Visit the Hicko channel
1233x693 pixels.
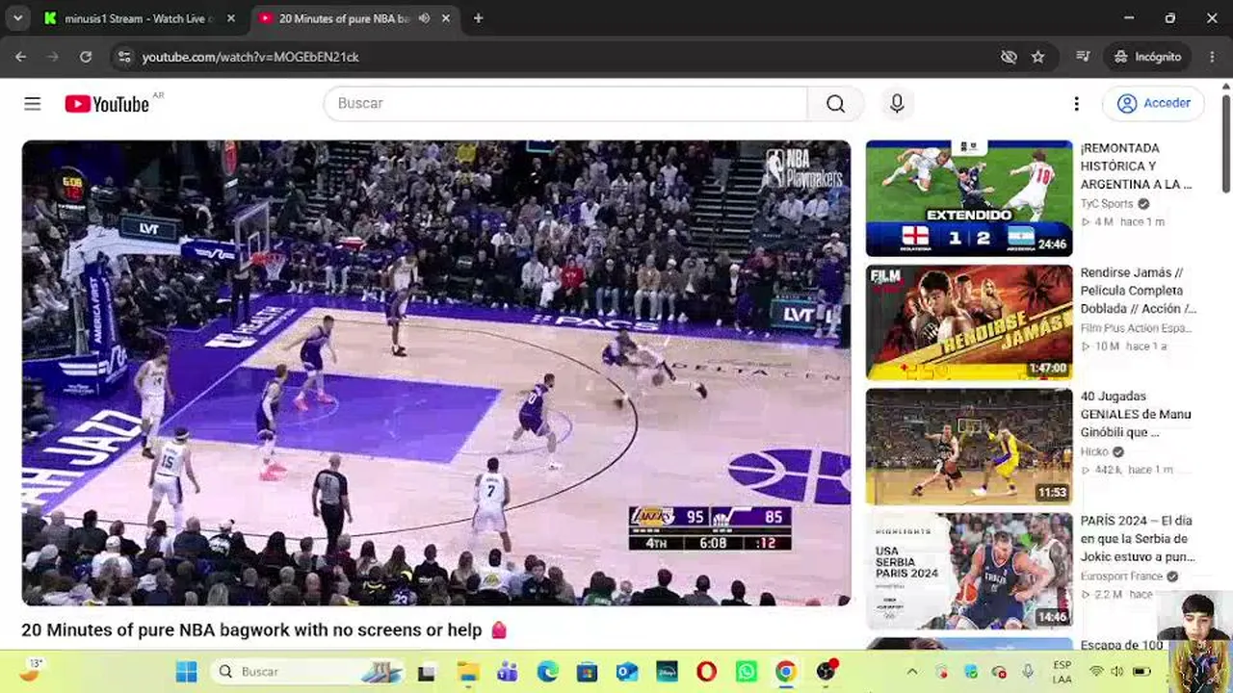pyautogui.click(x=1094, y=452)
